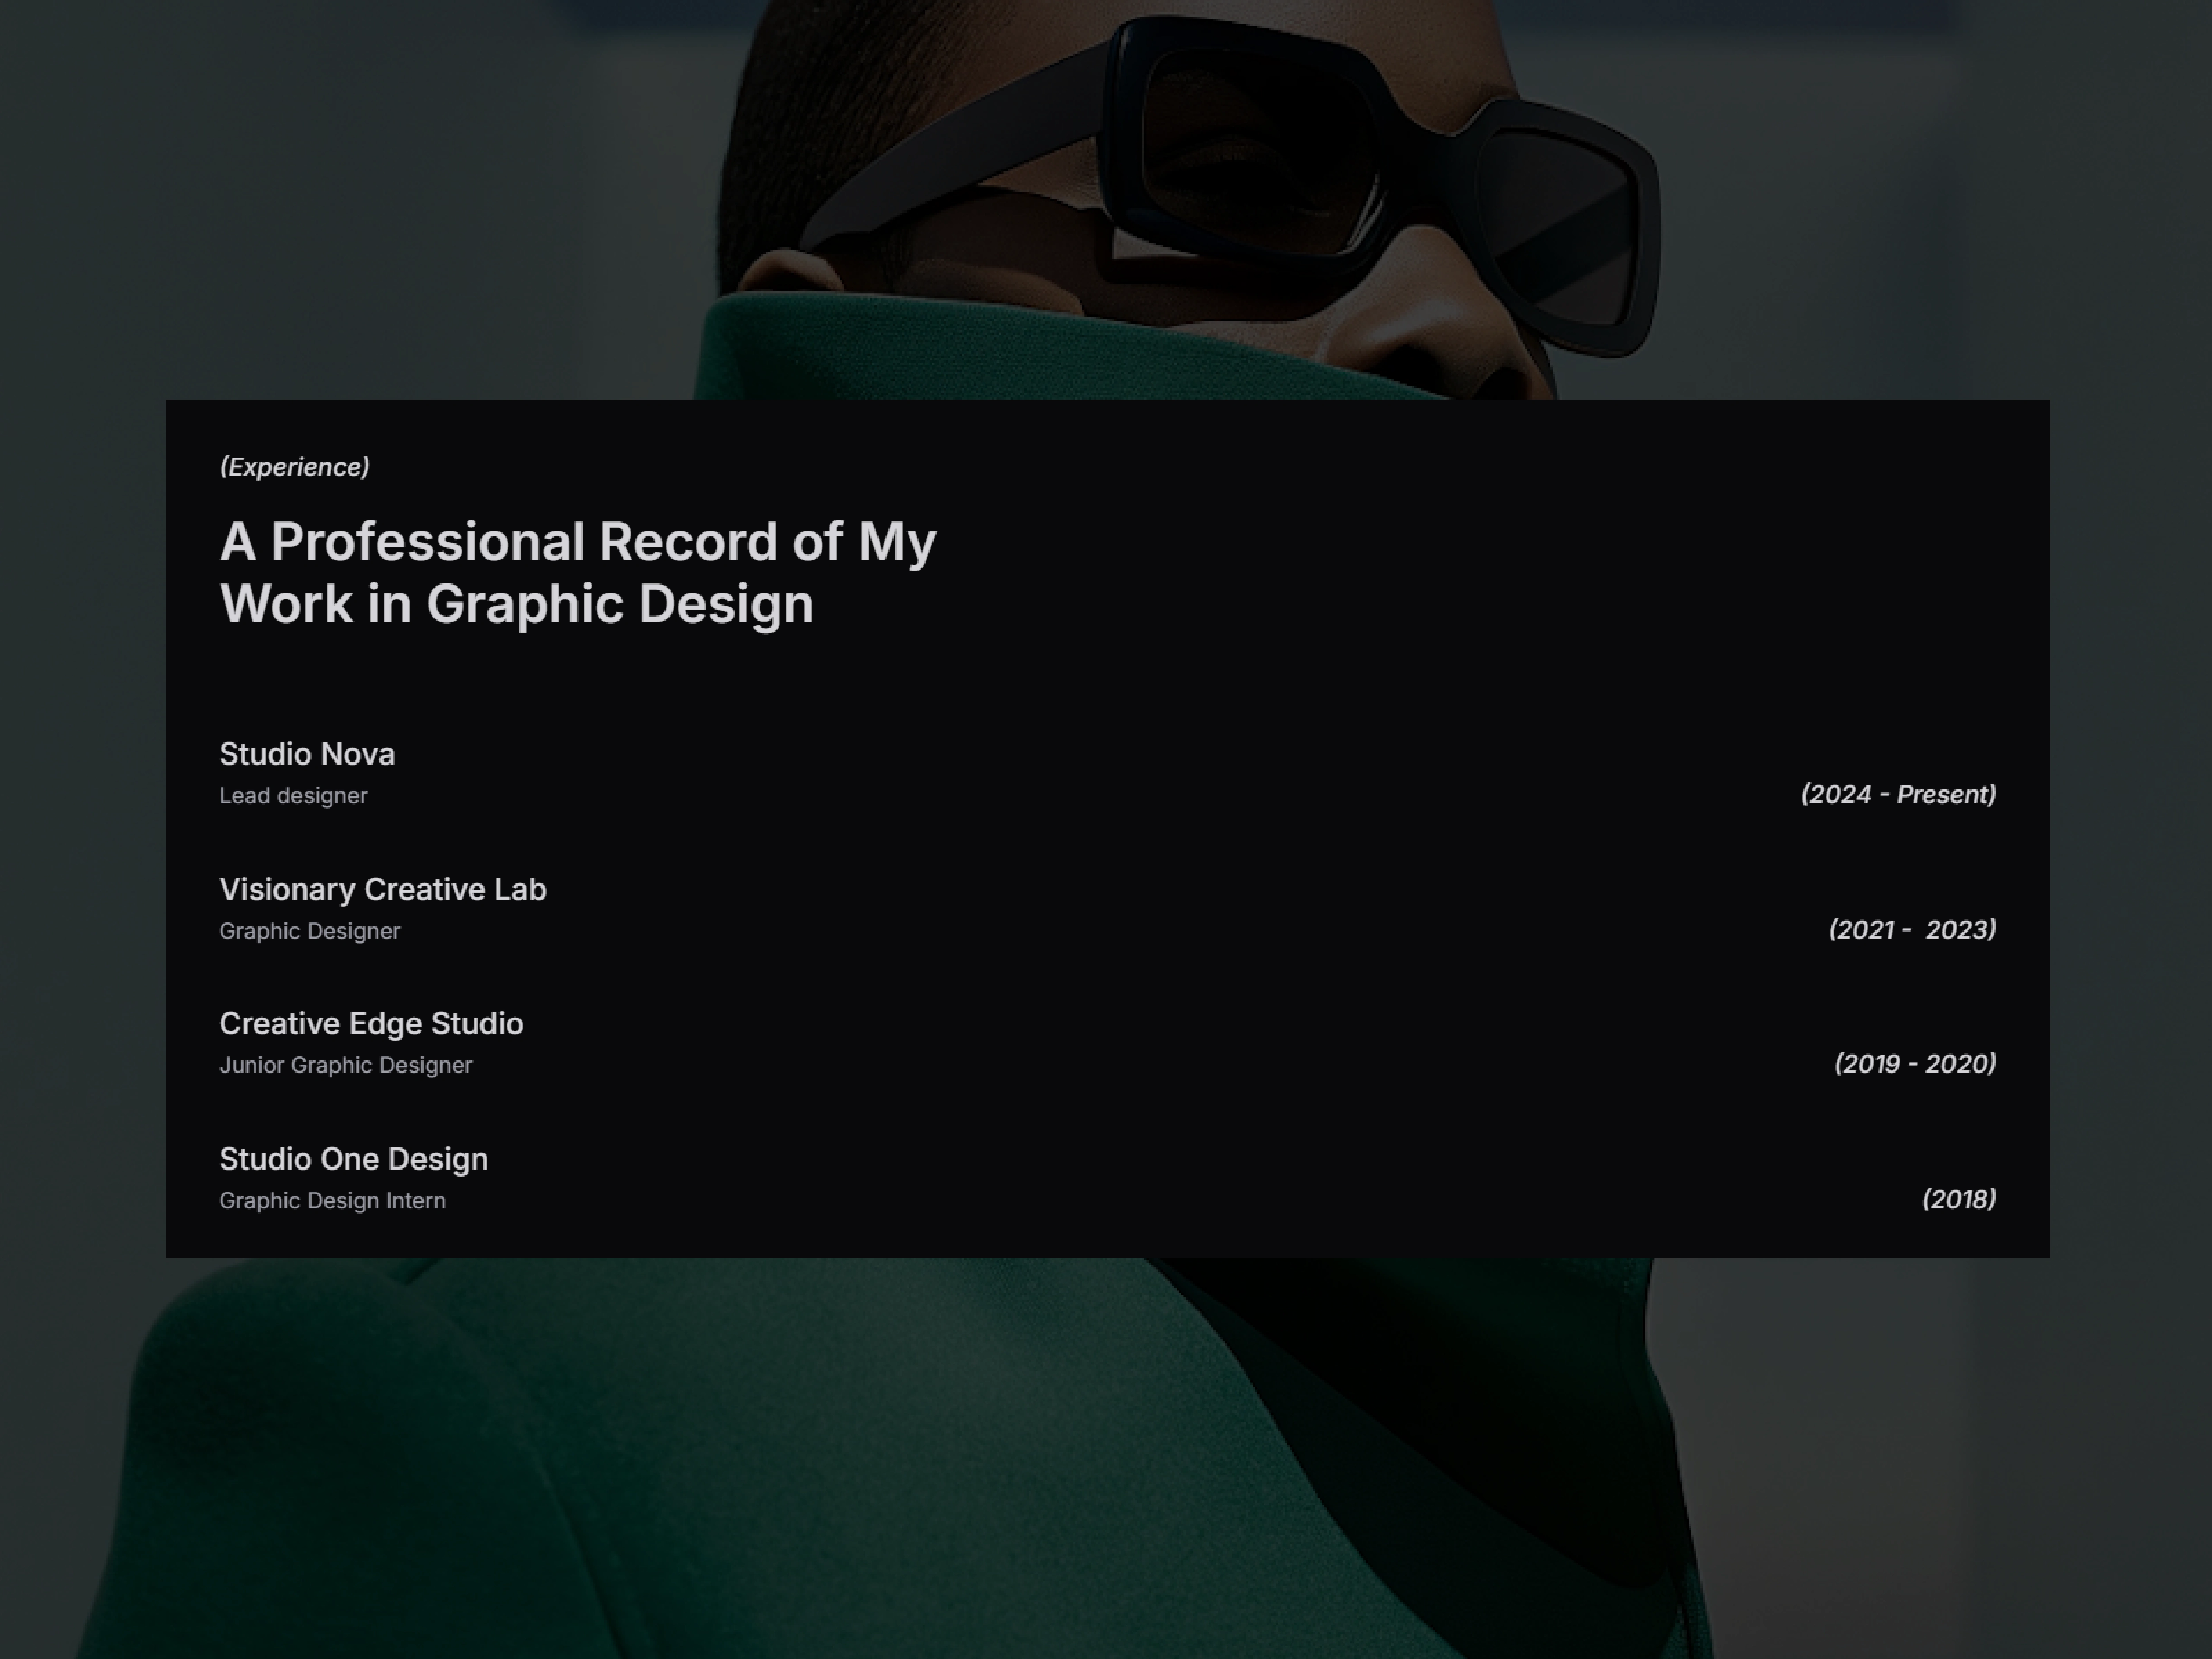This screenshot has width=2212, height=1659.
Task: Click the green coat below the panel
Action: pyautogui.click(x=800, y=1450)
